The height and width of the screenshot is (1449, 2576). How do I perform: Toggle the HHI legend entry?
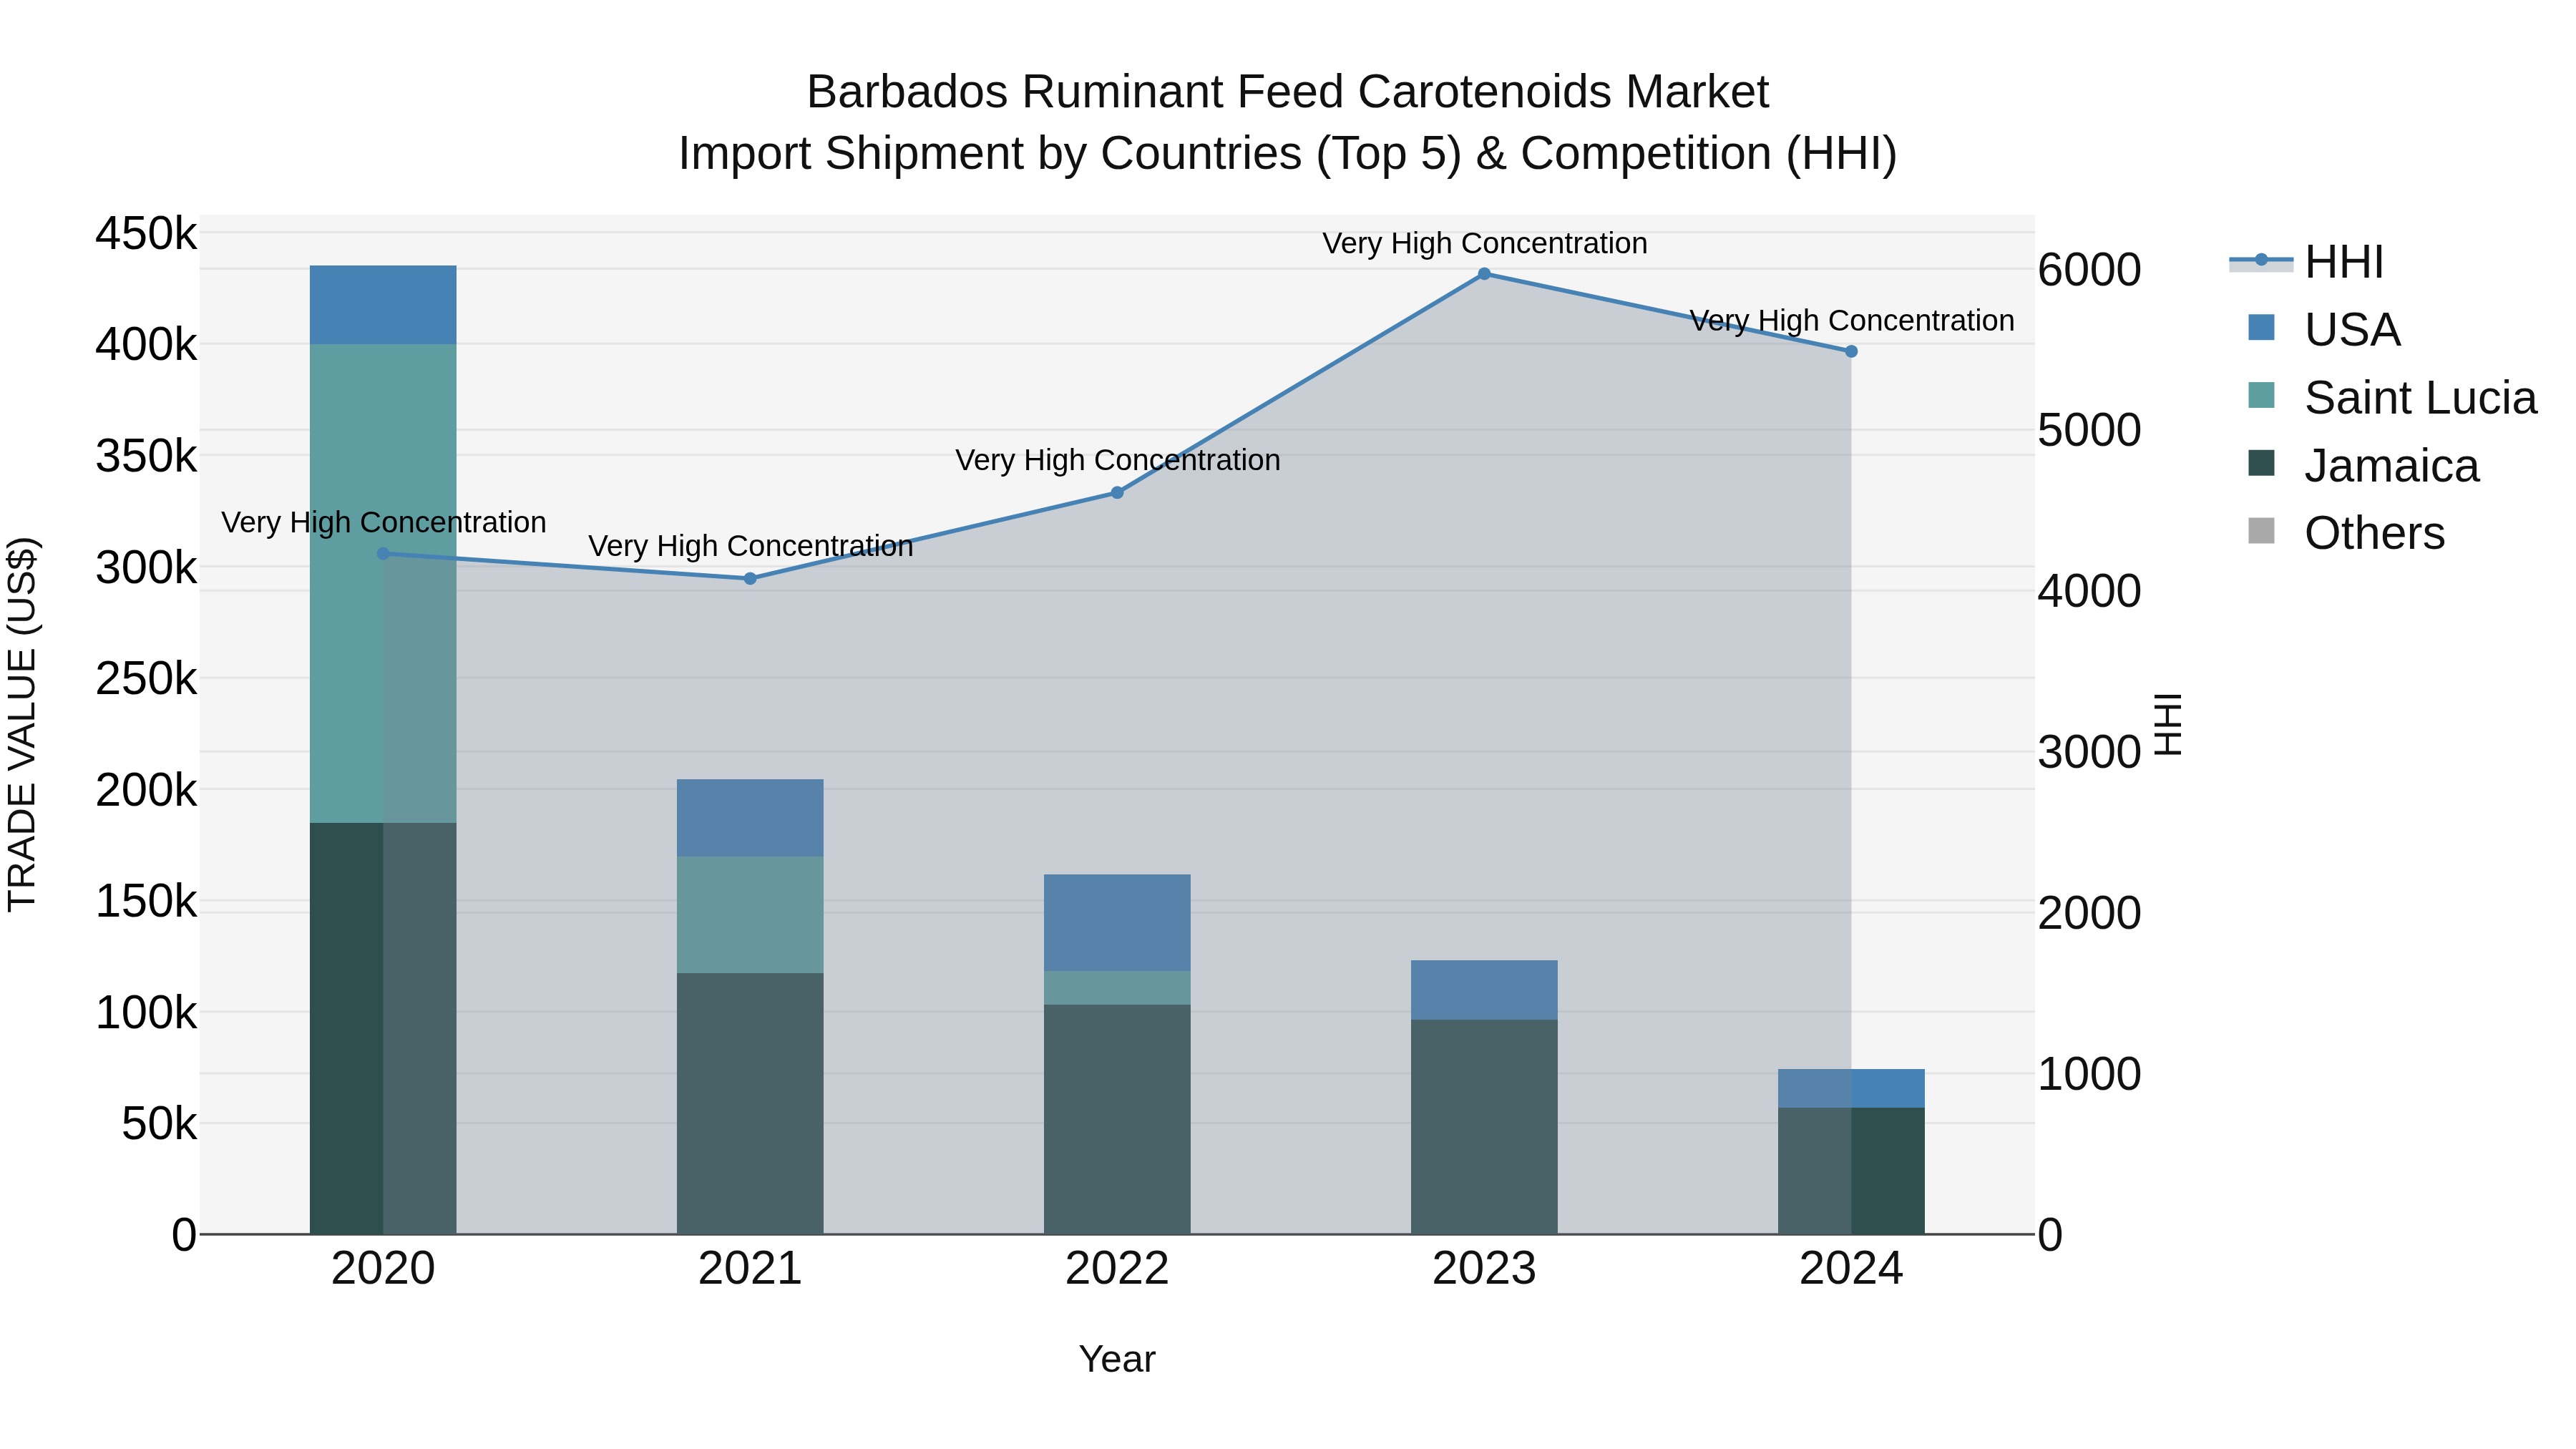(2307, 262)
